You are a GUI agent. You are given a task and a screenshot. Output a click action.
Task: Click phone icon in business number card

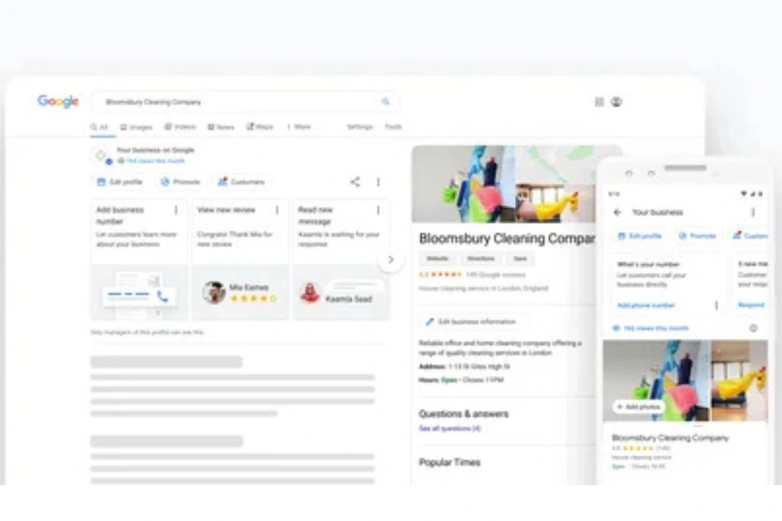tap(163, 297)
